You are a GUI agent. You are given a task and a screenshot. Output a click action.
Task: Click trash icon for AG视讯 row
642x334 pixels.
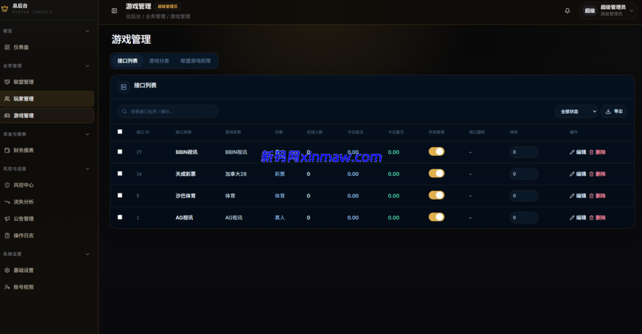point(591,217)
